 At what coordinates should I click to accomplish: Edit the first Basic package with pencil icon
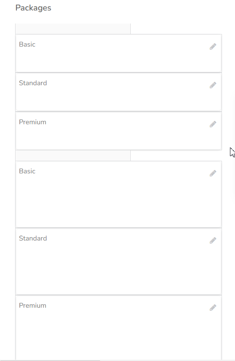pos(213,47)
